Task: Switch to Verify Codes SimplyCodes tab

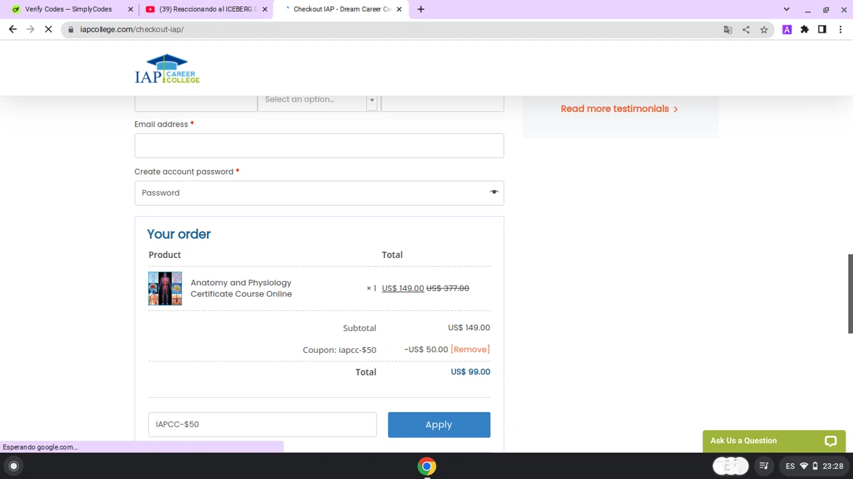Action: point(68,9)
